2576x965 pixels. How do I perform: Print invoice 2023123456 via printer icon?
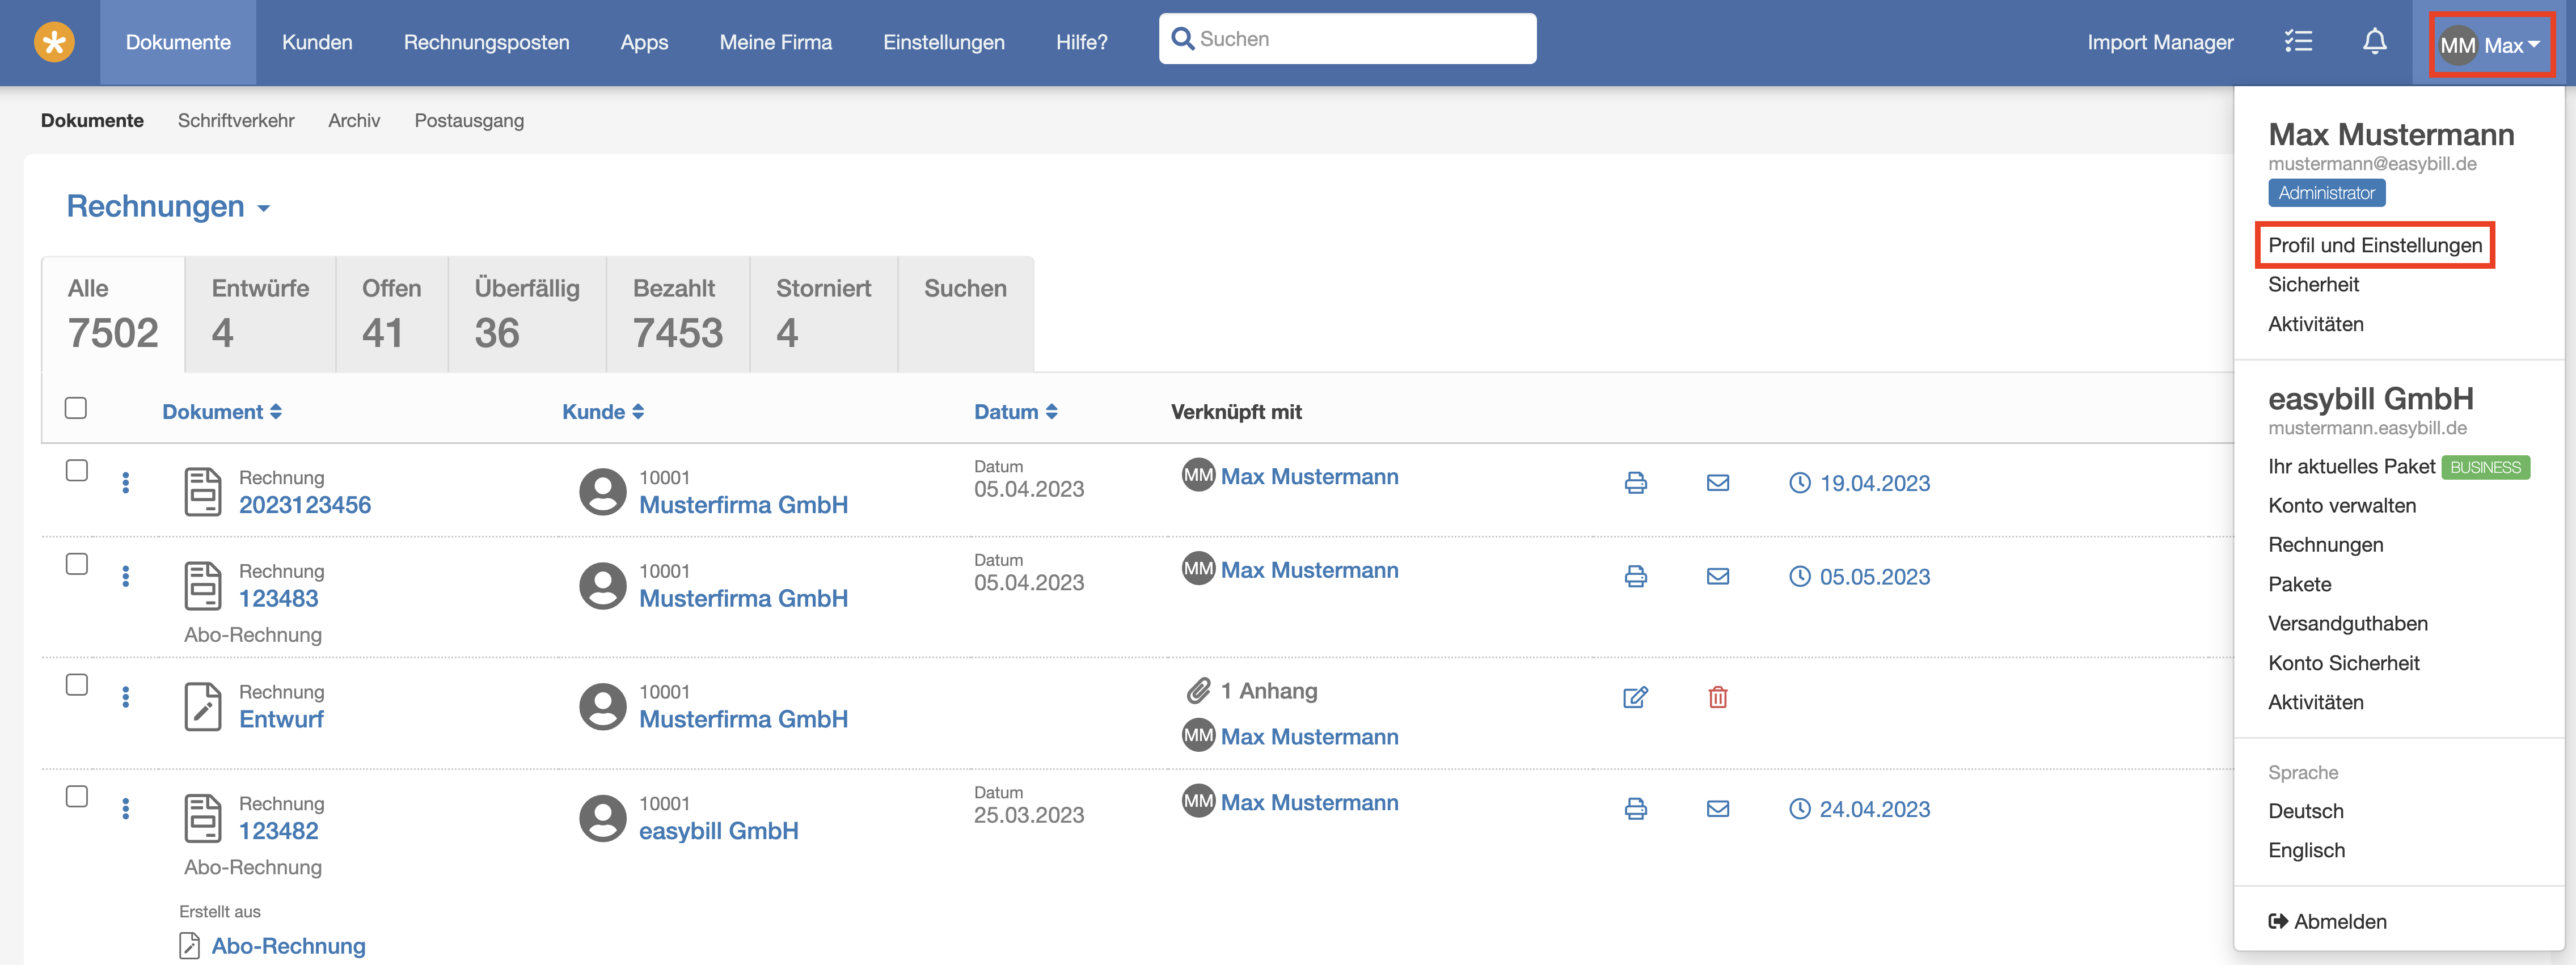pyautogui.click(x=1635, y=483)
